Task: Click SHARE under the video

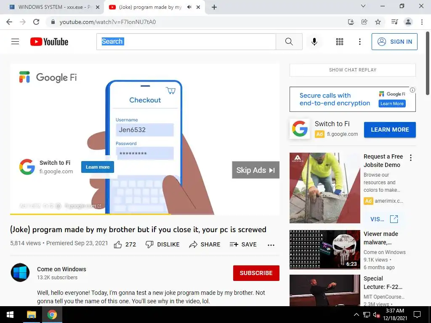Action: tap(205, 244)
